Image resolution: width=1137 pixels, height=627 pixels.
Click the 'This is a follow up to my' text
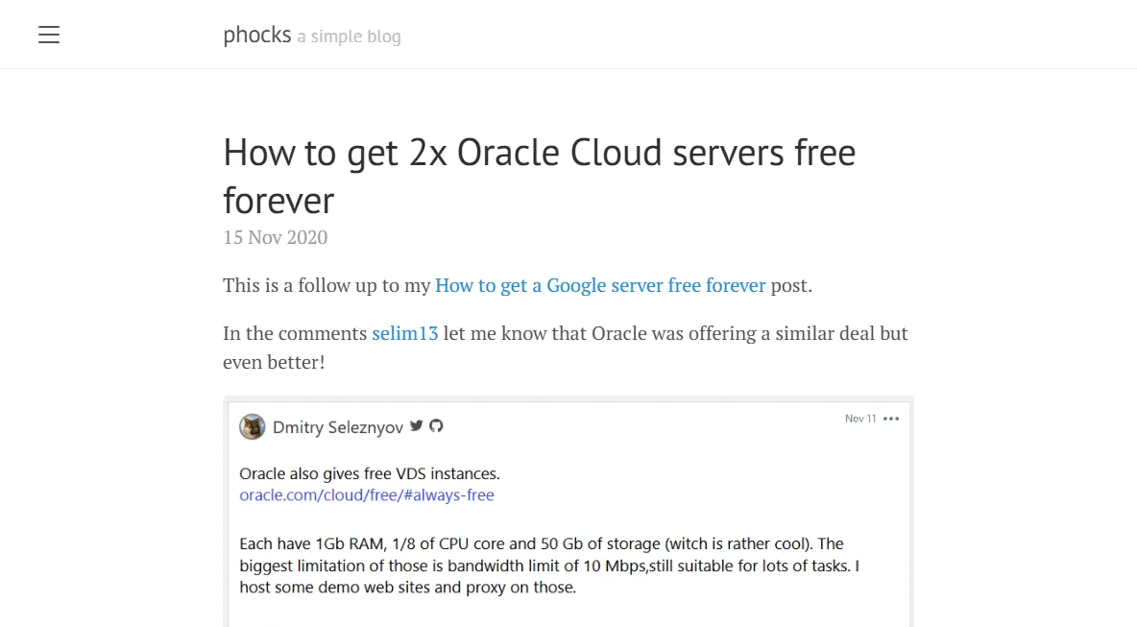coord(327,285)
